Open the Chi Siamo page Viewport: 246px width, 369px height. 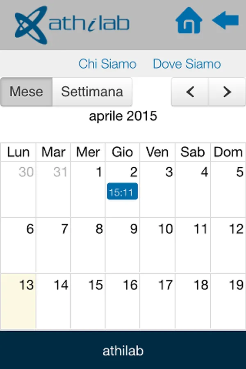107,64
